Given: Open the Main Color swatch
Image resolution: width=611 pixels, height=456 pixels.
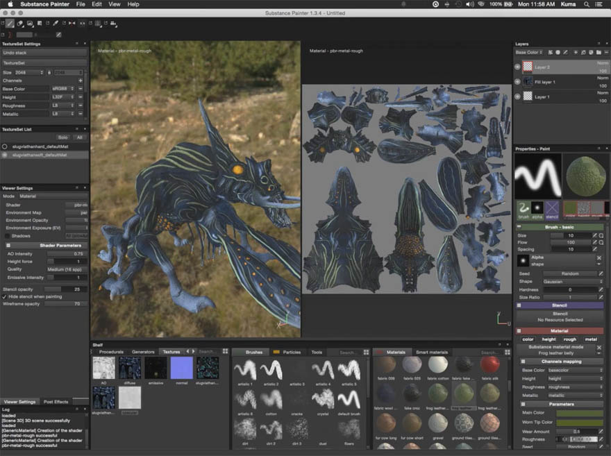Looking at the screenshot, I should (580, 412).
